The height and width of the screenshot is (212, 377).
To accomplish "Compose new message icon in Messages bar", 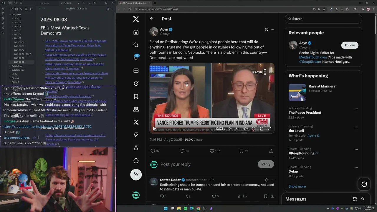I will point(355,199).
